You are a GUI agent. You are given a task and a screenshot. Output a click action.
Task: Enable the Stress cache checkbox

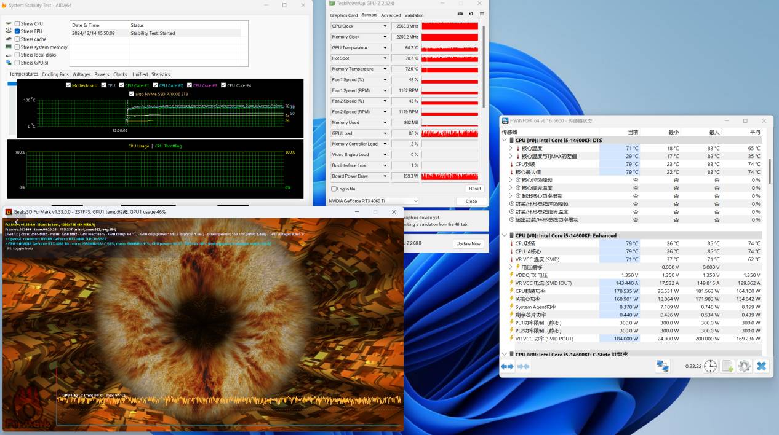coord(17,39)
